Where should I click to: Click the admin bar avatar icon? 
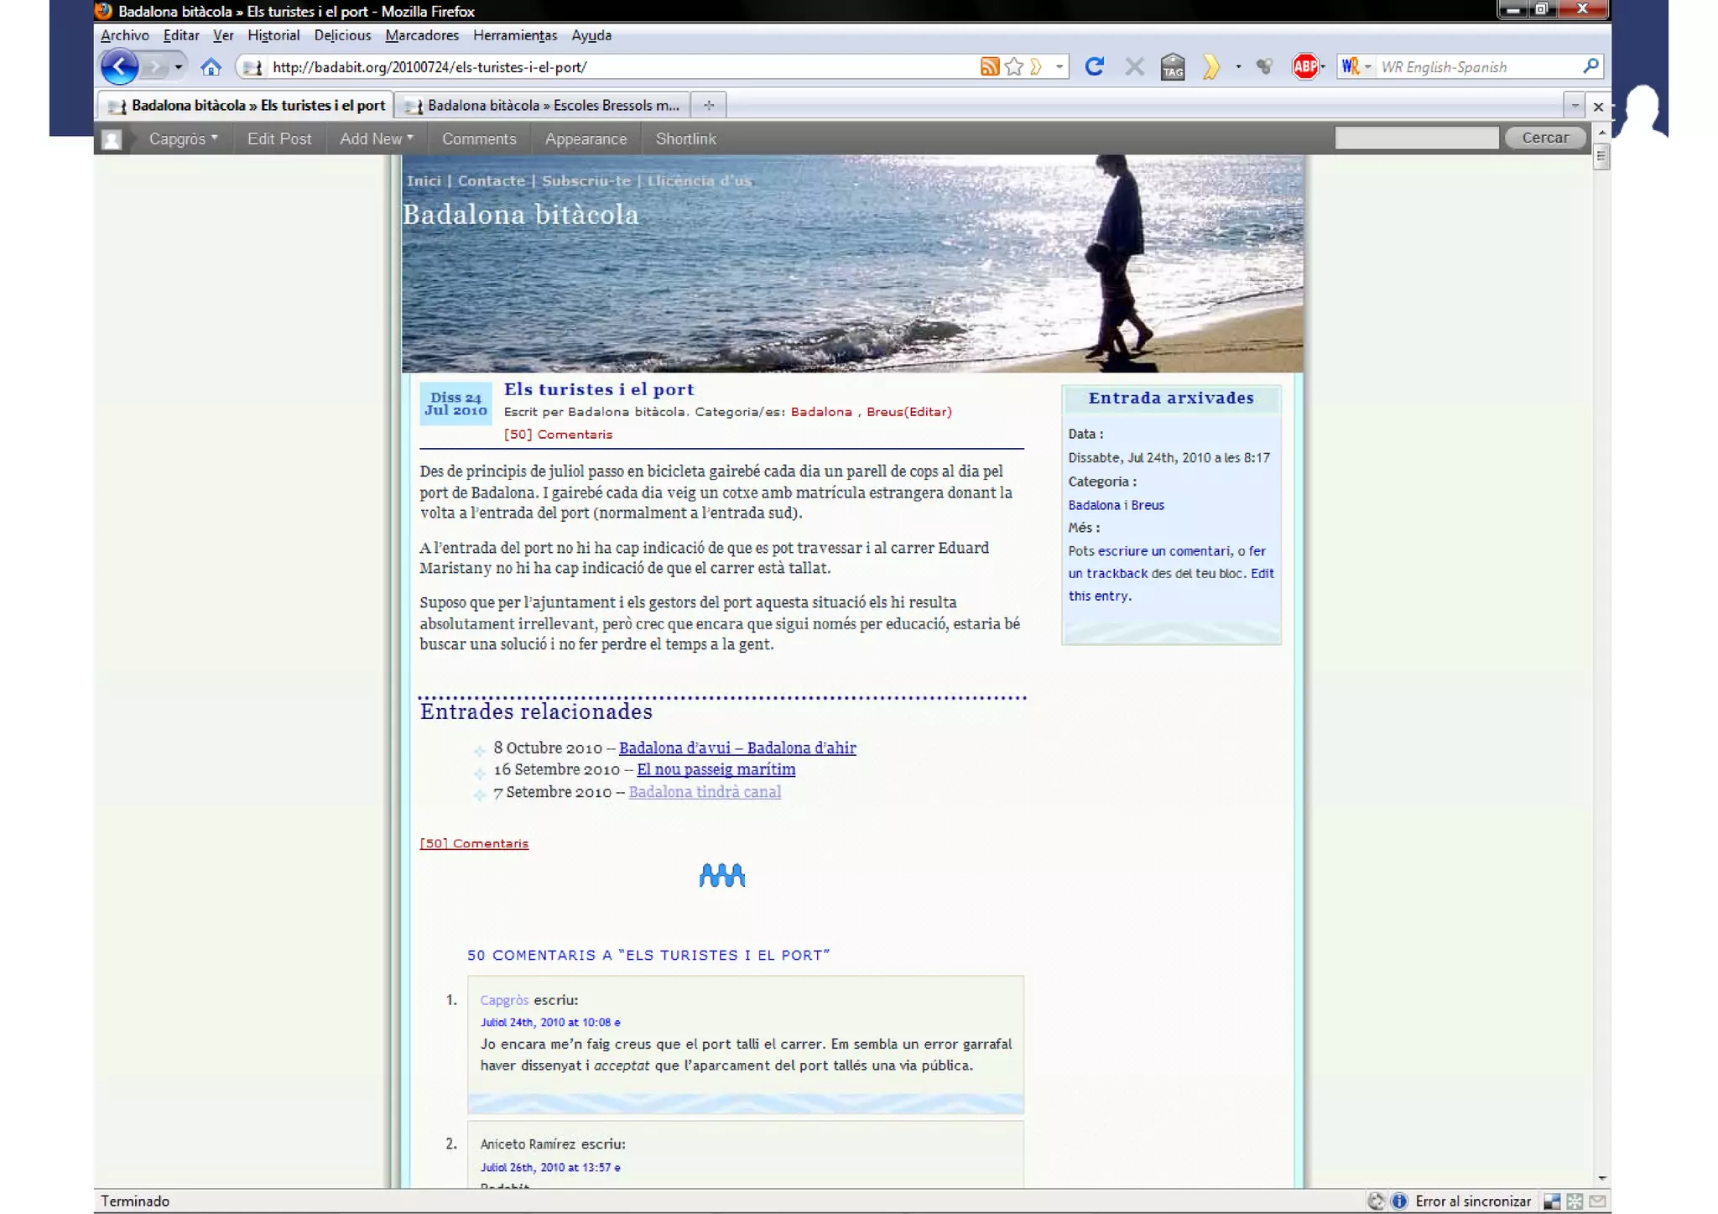(112, 139)
